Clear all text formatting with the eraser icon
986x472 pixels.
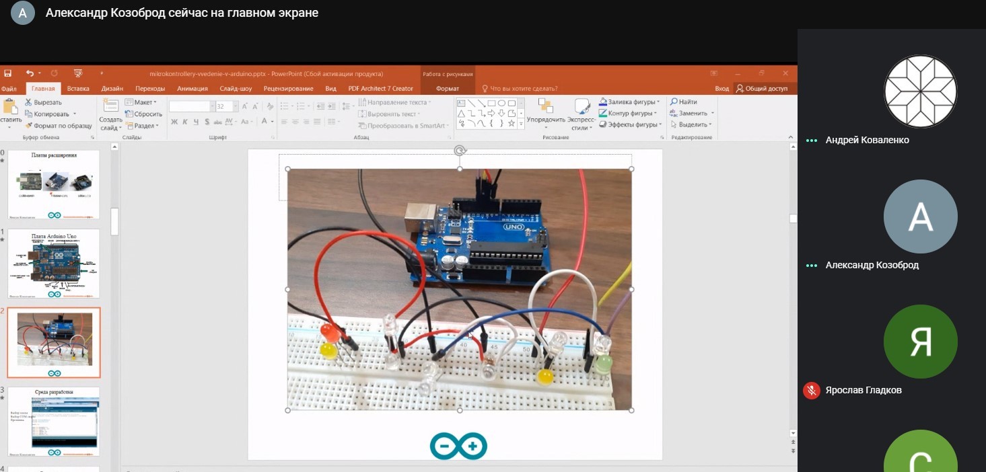(x=271, y=106)
